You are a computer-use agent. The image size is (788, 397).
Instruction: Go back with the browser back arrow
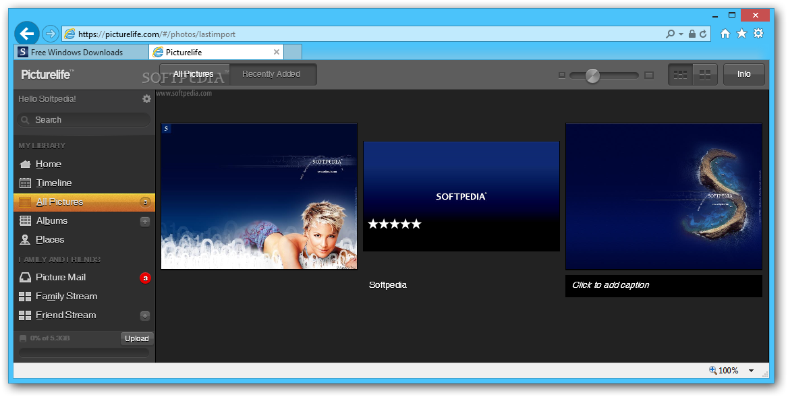[26, 34]
